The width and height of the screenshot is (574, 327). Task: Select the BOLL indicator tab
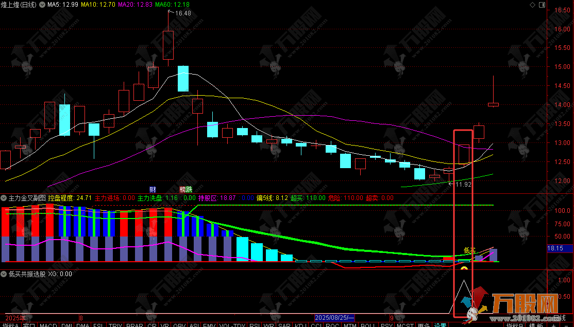coord(368,325)
